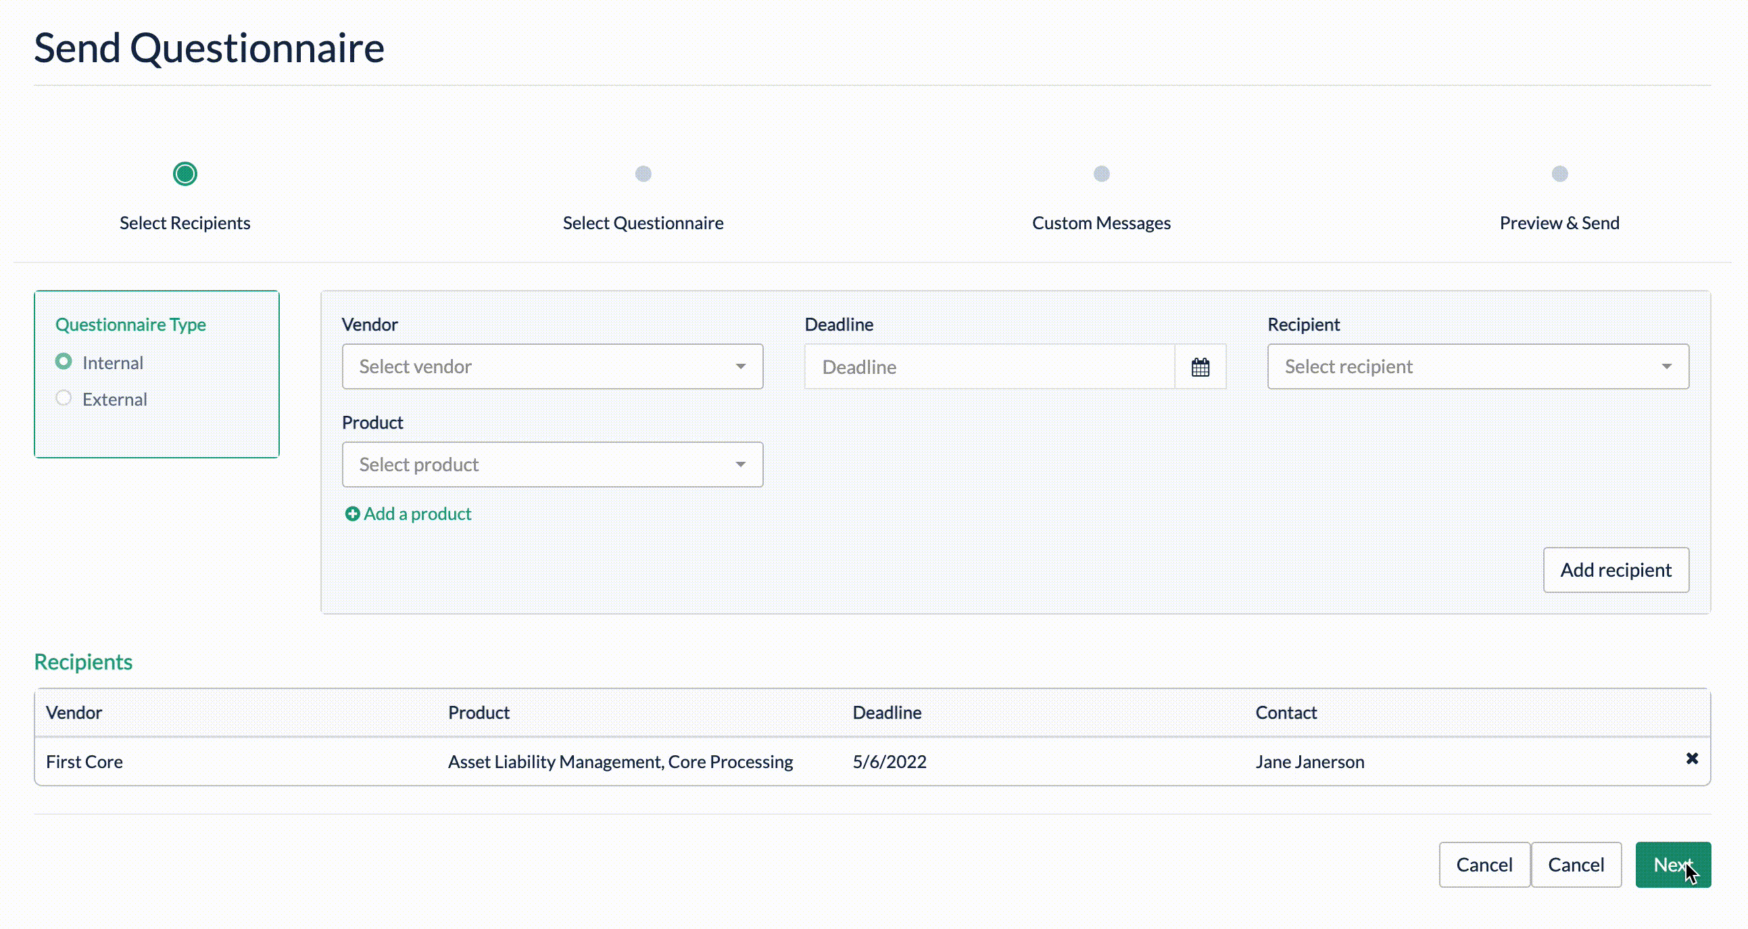
Task: Click inside the Deadline input field
Action: (984, 366)
